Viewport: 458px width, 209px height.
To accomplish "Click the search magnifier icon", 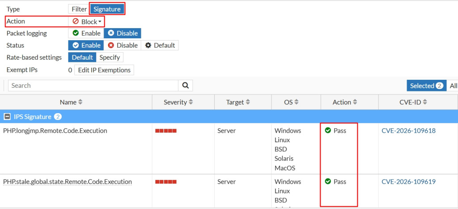I will (186, 86).
